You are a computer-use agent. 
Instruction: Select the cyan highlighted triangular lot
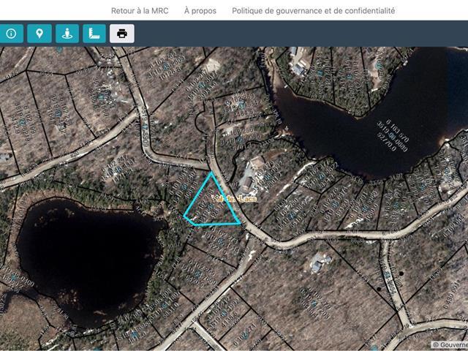[x=212, y=206]
